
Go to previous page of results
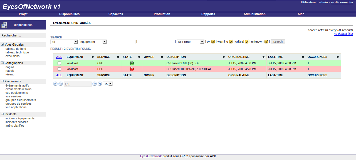click(x=60, y=84)
